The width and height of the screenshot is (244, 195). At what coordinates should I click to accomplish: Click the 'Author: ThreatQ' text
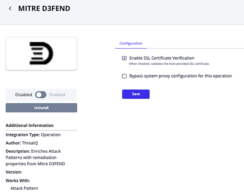(x=22, y=143)
